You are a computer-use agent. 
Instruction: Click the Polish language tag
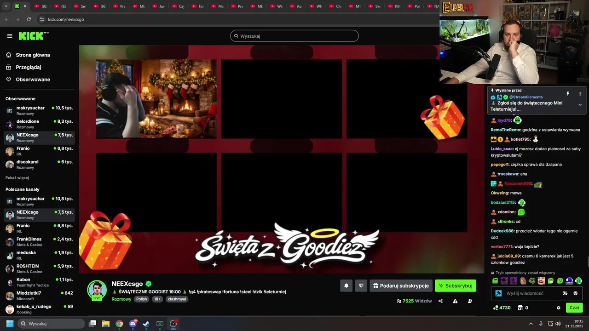point(142,299)
